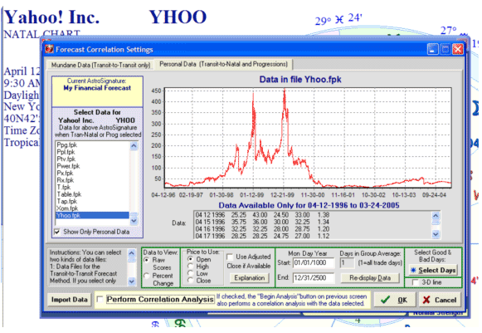Image resolution: width=482 pixels, height=333 pixels.
Task: Close the Forecast Correlation Settings dialog
Action: (458, 49)
